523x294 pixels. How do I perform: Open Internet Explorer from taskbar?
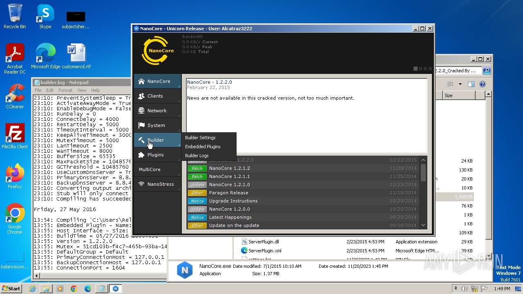click(32, 289)
